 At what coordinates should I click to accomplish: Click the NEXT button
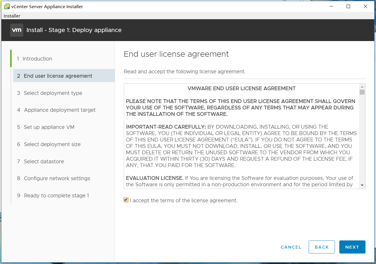(x=352, y=247)
